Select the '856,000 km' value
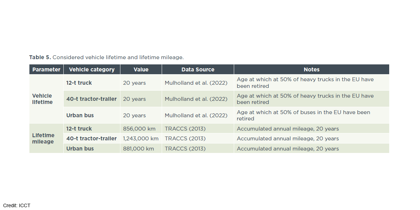 coord(139,128)
